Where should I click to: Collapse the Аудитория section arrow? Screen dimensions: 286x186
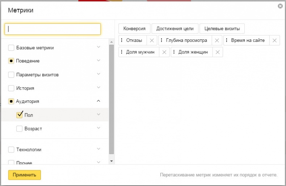pos(98,101)
